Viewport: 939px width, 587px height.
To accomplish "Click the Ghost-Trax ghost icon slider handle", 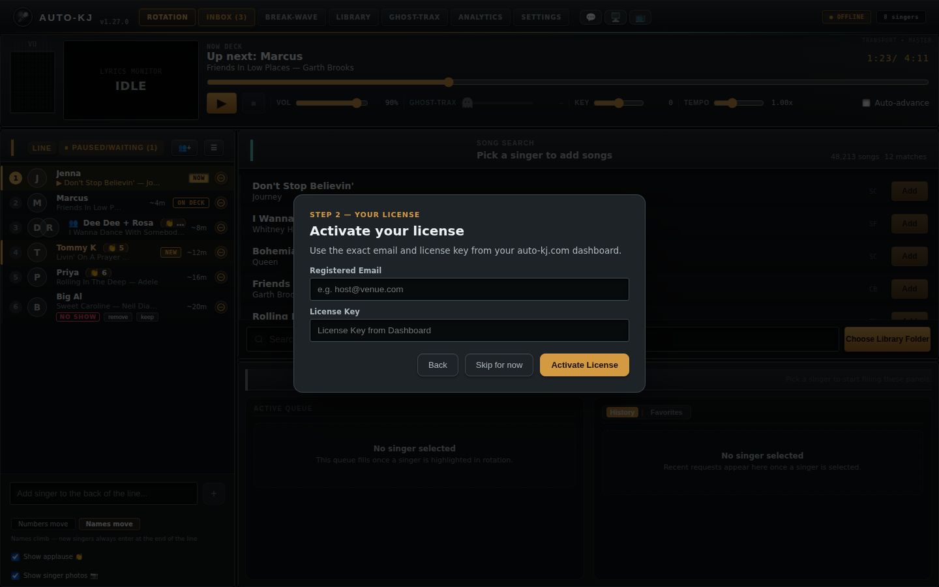I will (x=467, y=103).
